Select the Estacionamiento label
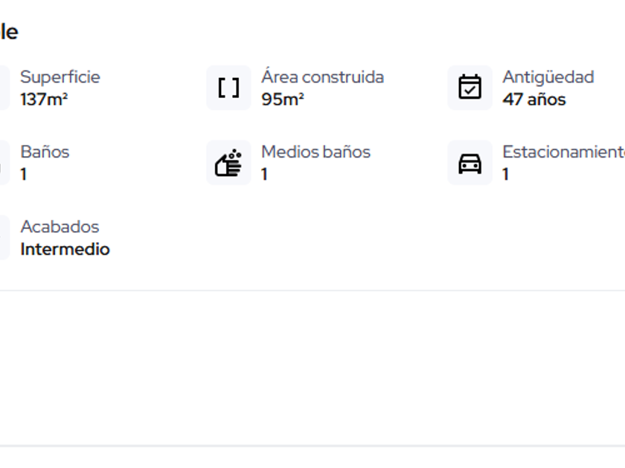This screenshot has height=468, width=625. pos(562,152)
